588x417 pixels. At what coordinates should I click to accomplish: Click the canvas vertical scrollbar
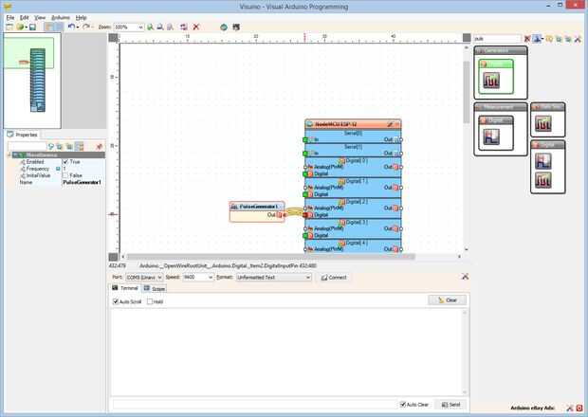coord(466,92)
